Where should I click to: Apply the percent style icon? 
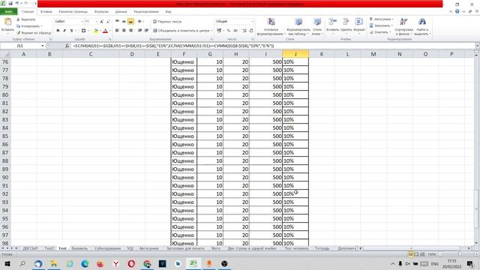228,31
